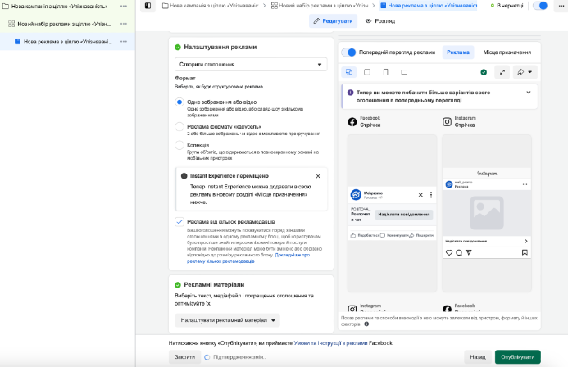
Task: Open more options for the campaign row
Action: point(124,6)
